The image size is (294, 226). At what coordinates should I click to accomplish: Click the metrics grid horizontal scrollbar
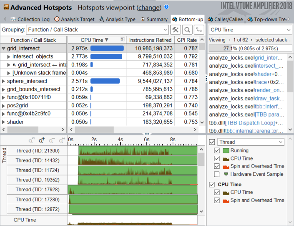(x=94, y=130)
